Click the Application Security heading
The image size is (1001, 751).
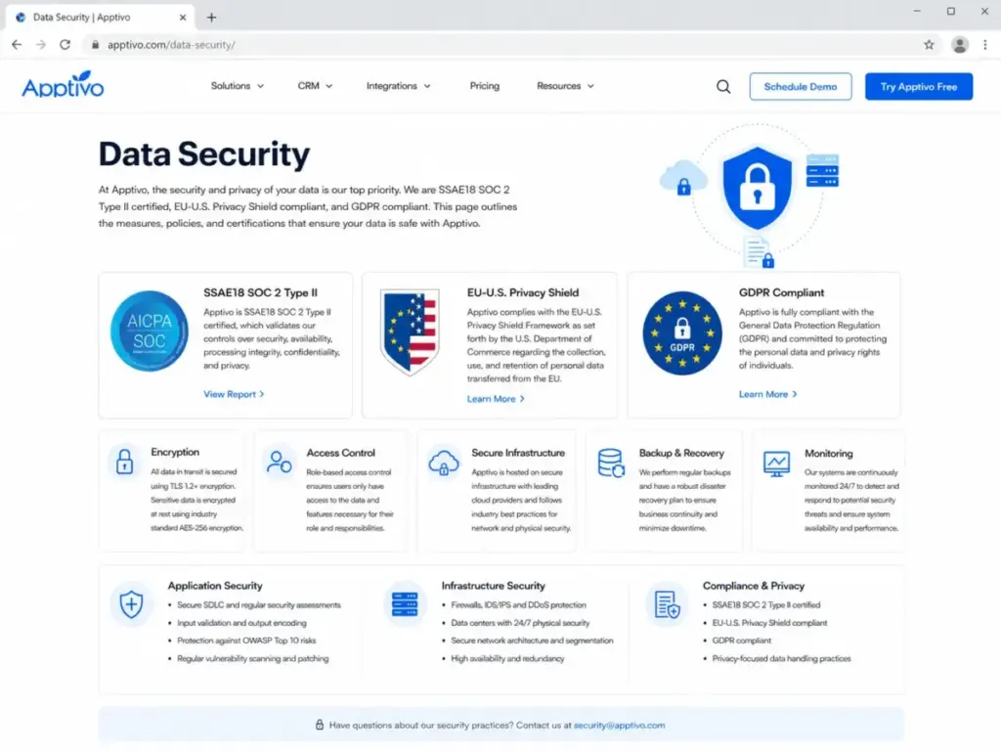(x=215, y=585)
